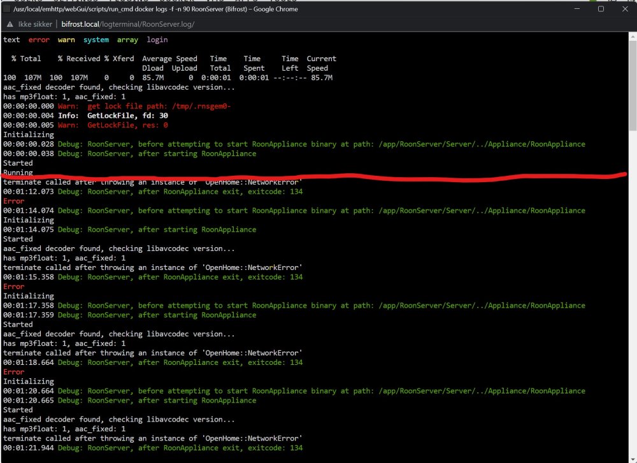Select the cyan 'system' log filter
Viewport: 637px width, 463px height.
(96, 39)
